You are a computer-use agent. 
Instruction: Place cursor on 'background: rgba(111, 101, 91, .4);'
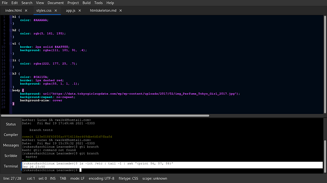(54, 50)
